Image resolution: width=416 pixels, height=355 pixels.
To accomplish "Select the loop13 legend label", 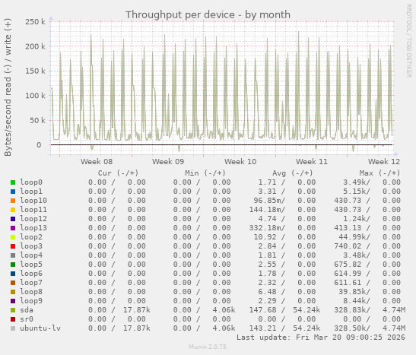I will click(33, 228).
